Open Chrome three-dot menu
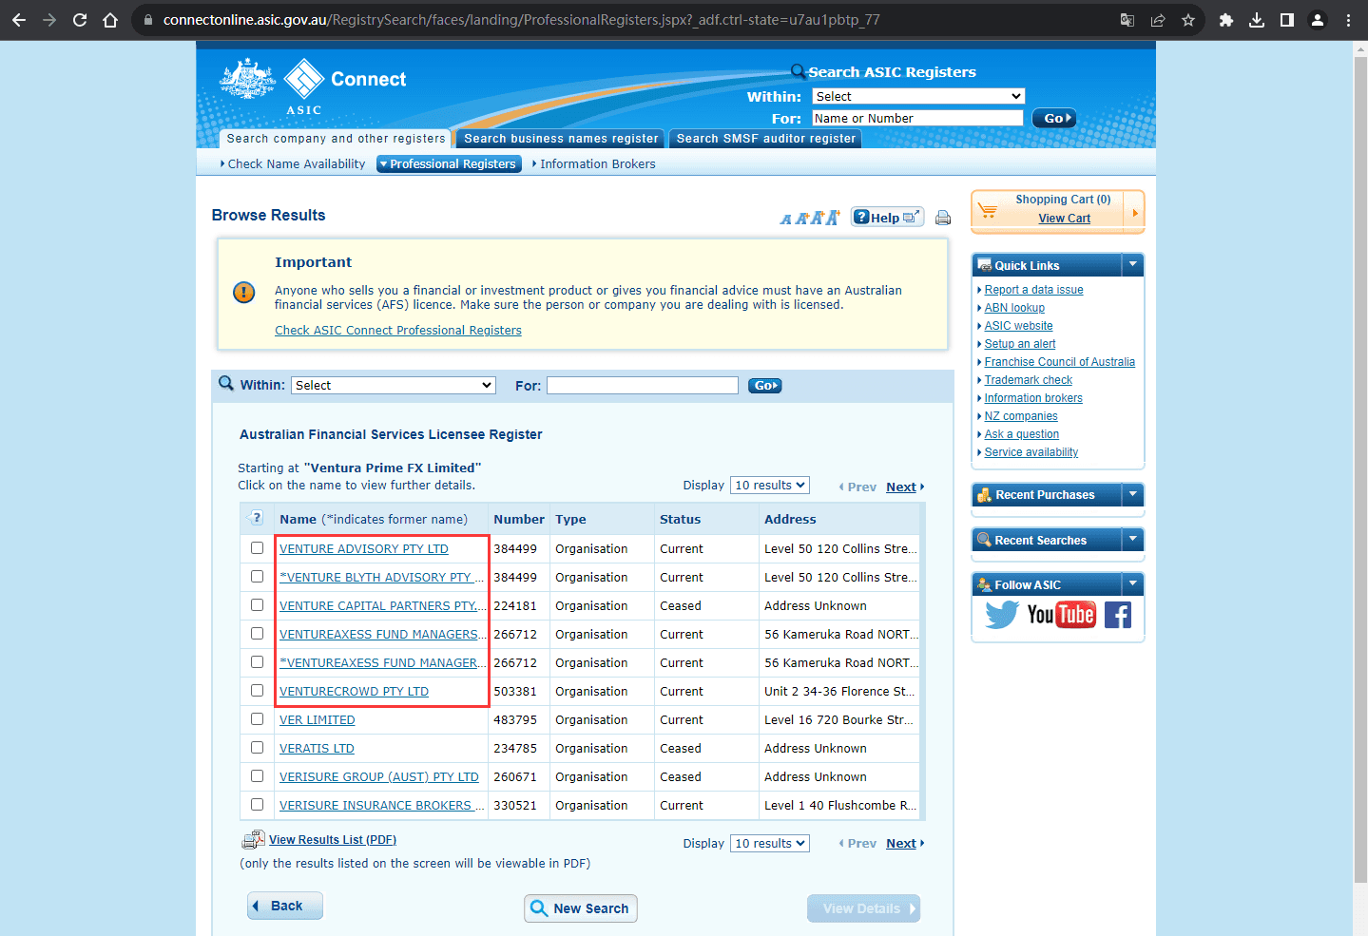The image size is (1368, 936). coord(1348,20)
